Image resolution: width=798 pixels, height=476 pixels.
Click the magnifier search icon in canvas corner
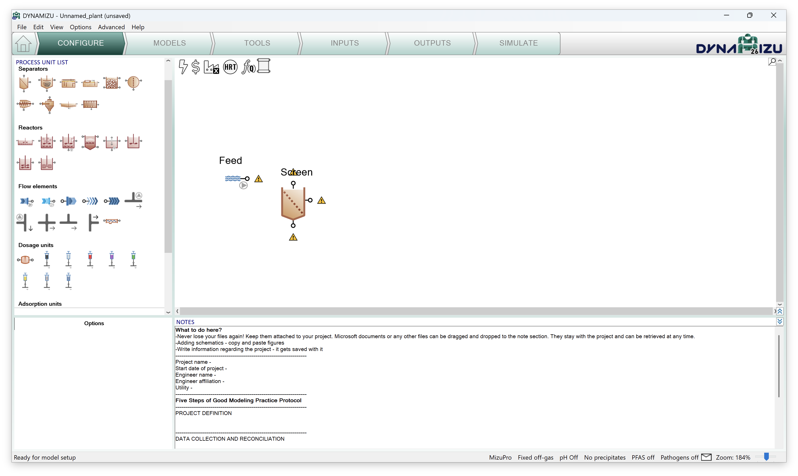[x=772, y=61]
